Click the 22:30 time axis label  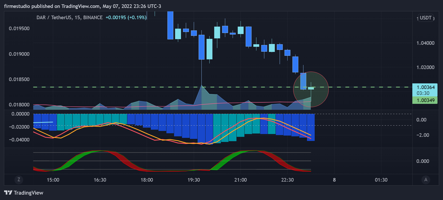coord(287,180)
